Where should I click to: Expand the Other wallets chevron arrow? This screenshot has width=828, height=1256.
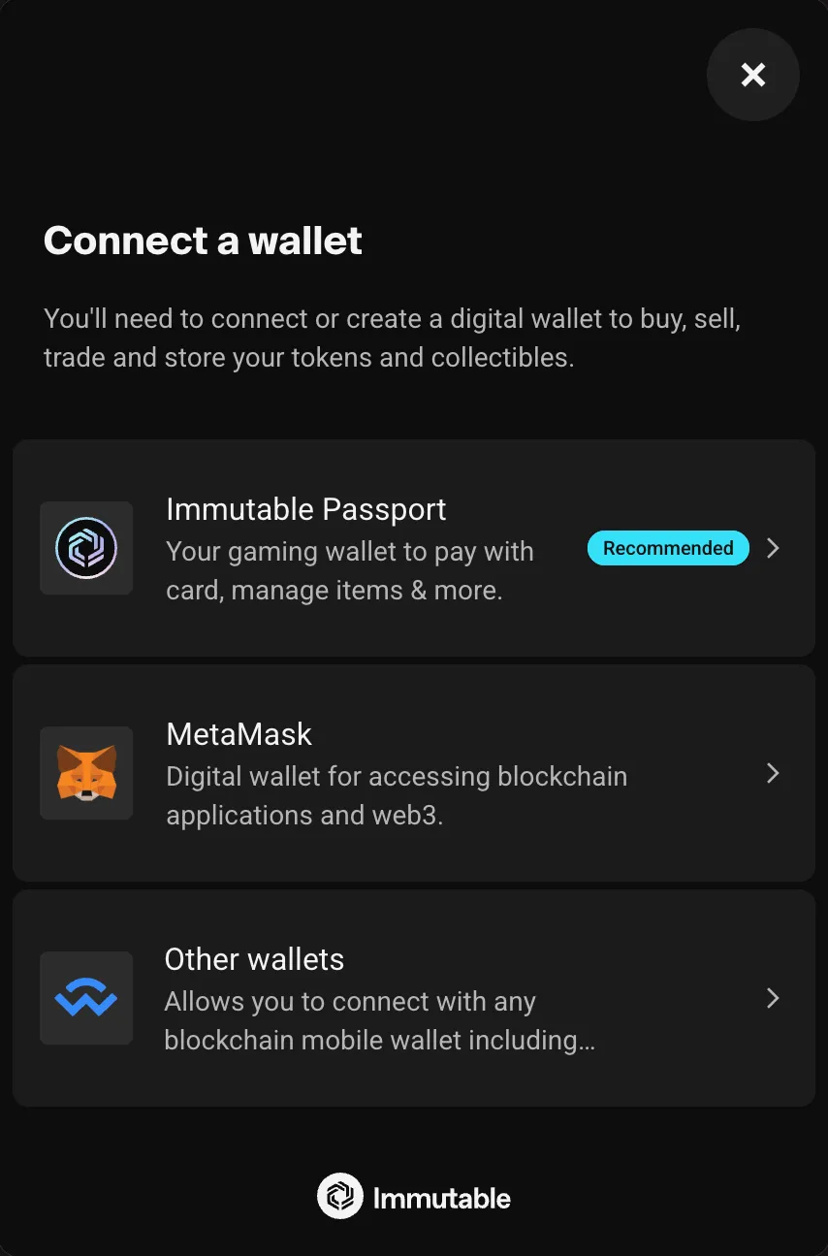click(x=773, y=998)
